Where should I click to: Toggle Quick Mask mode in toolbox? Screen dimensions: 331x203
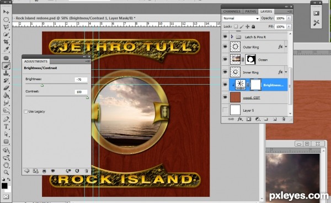[x=6, y=196]
